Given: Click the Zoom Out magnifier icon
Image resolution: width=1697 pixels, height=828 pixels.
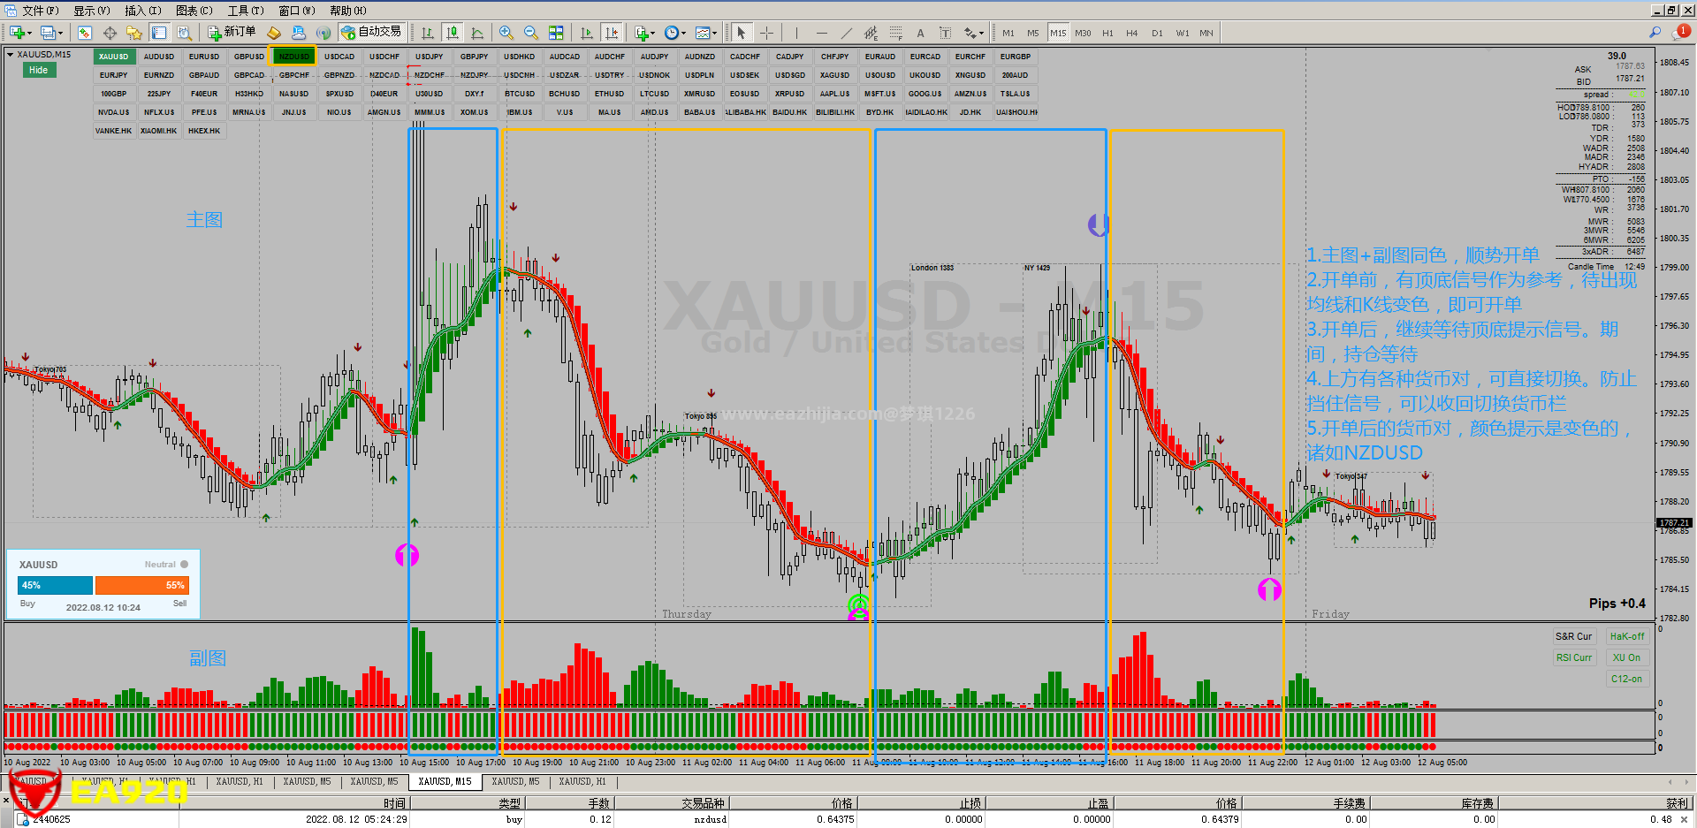Looking at the screenshot, I should (x=531, y=33).
